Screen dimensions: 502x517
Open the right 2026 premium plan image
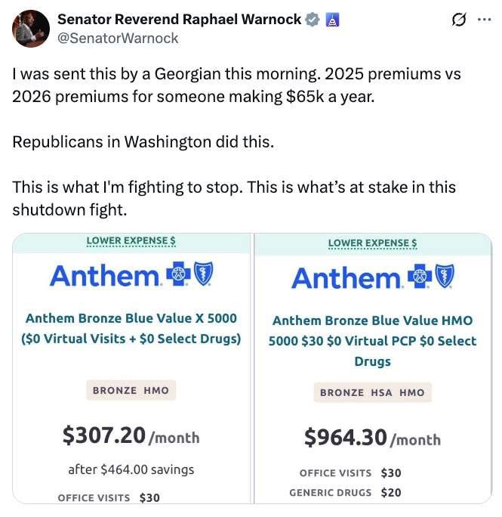[x=373, y=368]
